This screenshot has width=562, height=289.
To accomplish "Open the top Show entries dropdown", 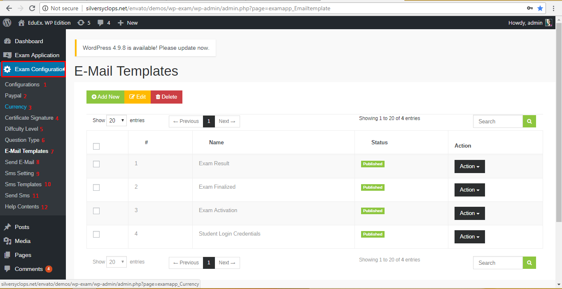I will [x=117, y=120].
